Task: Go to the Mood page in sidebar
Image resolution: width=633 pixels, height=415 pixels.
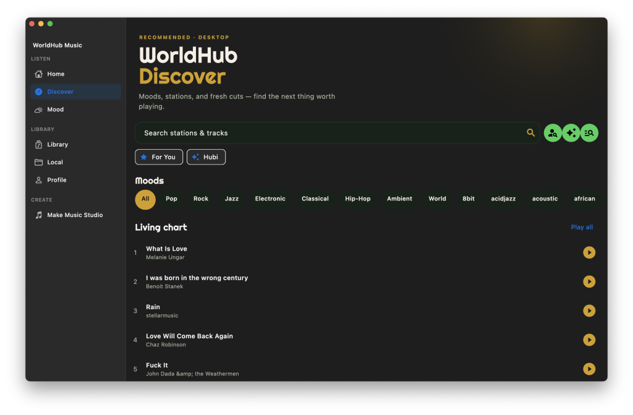Action: coord(75,109)
